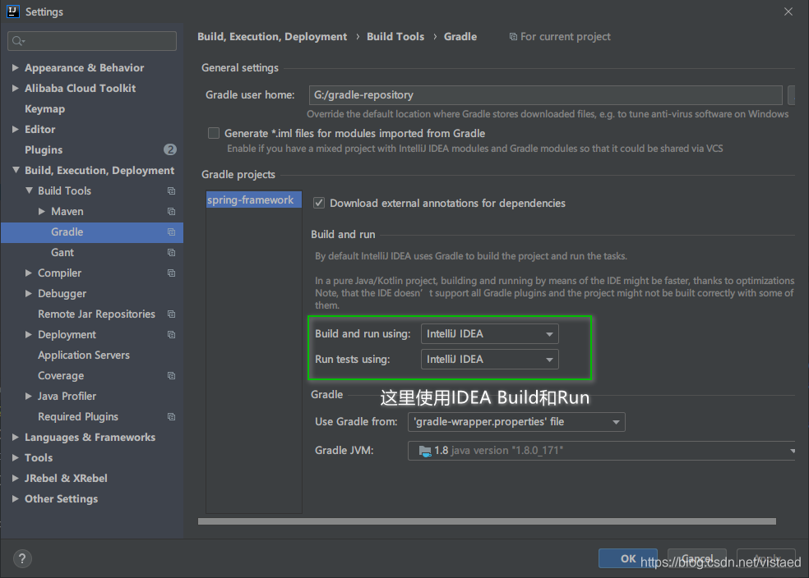Click project-level icon next to Maven
This screenshot has width=809, height=578.
click(x=171, y=212)
